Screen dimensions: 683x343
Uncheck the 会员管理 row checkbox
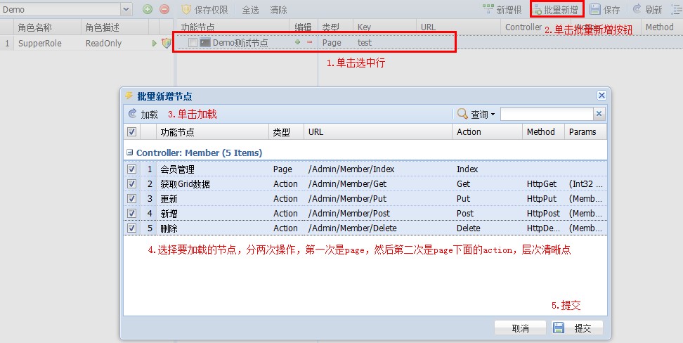[132, 169]
